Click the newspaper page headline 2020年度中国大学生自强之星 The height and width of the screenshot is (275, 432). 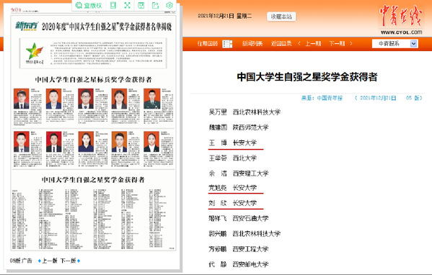[x=107, y=27]
